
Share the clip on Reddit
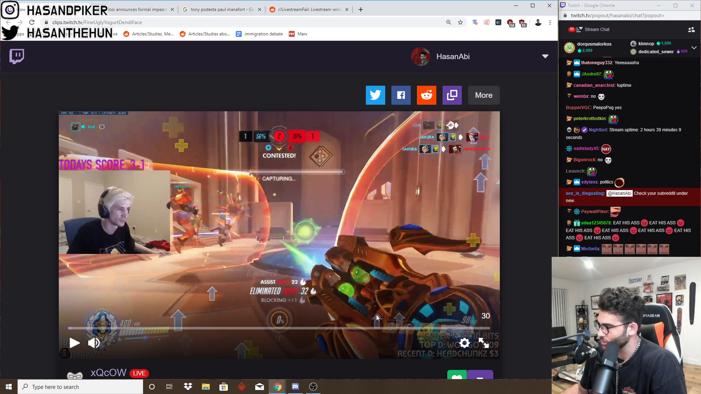pos(427,95)
